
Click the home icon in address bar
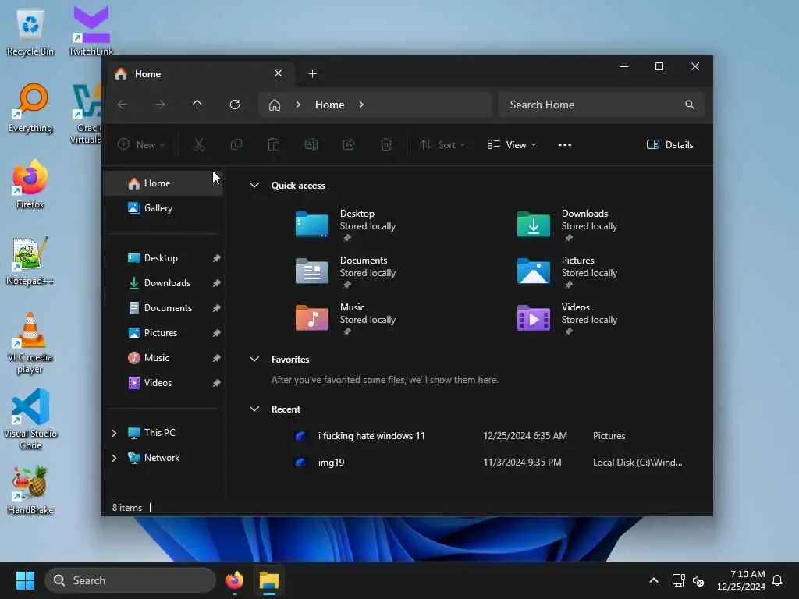(x=275, y=105)
